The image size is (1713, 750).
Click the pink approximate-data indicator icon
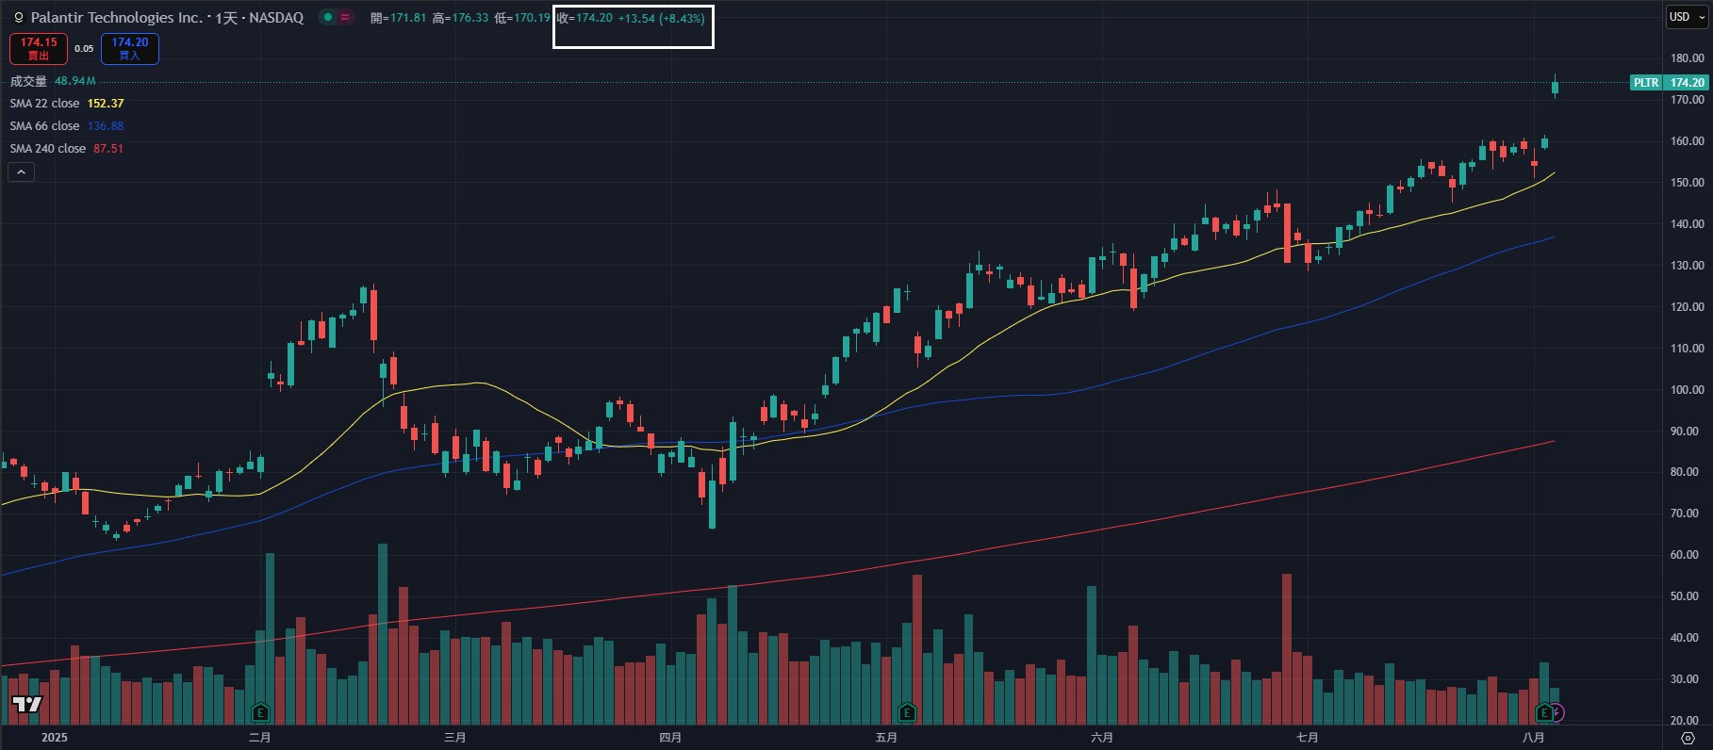coord(345,17)
